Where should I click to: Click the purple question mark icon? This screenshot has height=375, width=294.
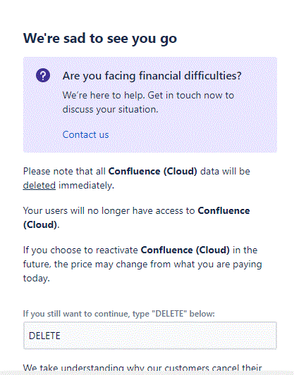tap(43, 75)
